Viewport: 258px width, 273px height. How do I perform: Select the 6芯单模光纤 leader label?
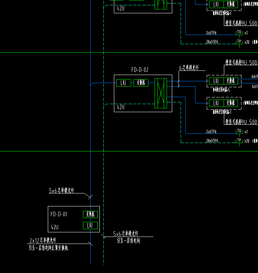coord(189,68)
